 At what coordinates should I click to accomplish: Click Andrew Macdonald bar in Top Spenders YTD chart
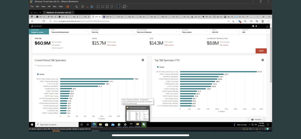point(201,74)
